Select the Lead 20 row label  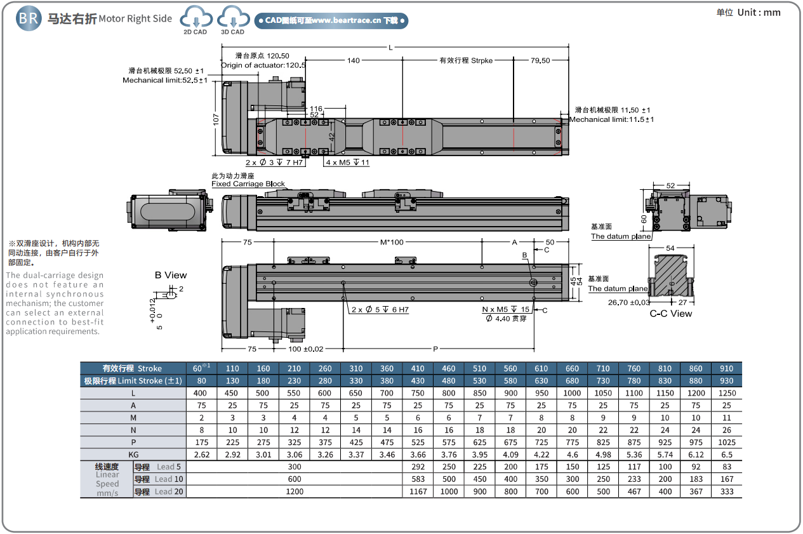pyautogui.click(x=159, y=491)
